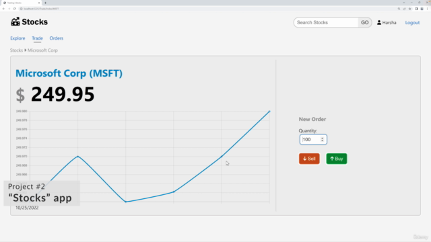Click the chart data point near the cursor
This screenshot has width=431, height=242.
222,157
